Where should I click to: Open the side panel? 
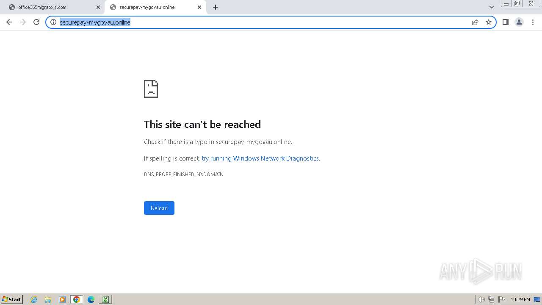click(505, 22)
